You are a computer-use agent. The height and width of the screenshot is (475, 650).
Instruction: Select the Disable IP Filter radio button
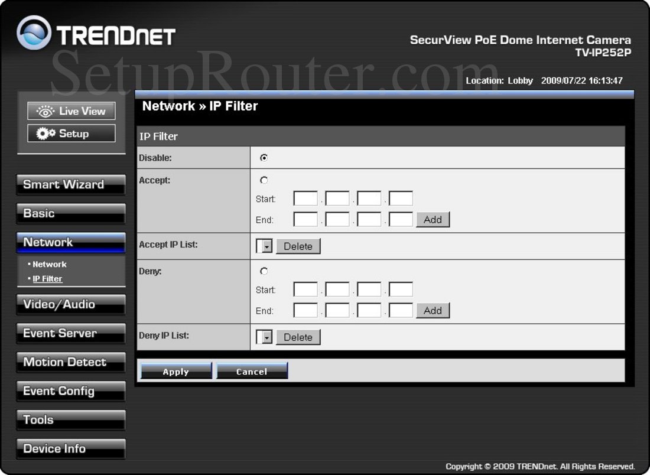pyautogui.click(x=264, y=157)
